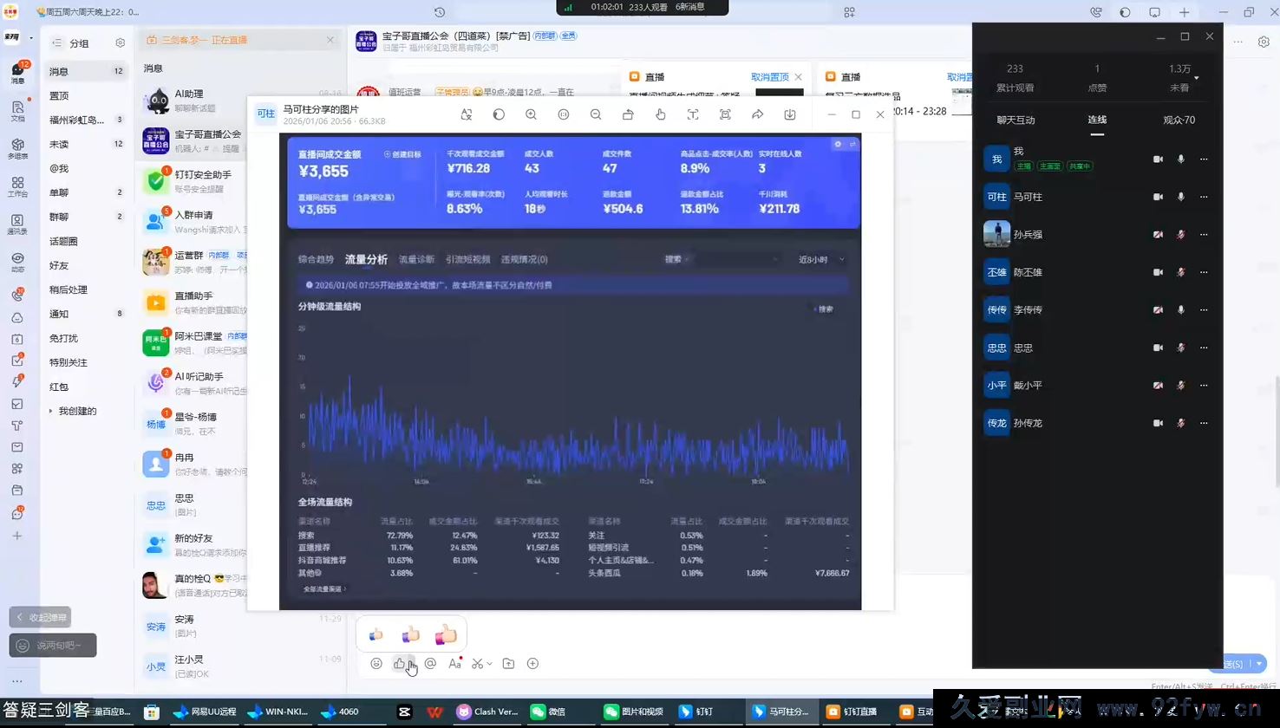Screen dimensions: 1280x728
Task: Open the 观众·70 tab
Action: click(x=1179, y=120)
